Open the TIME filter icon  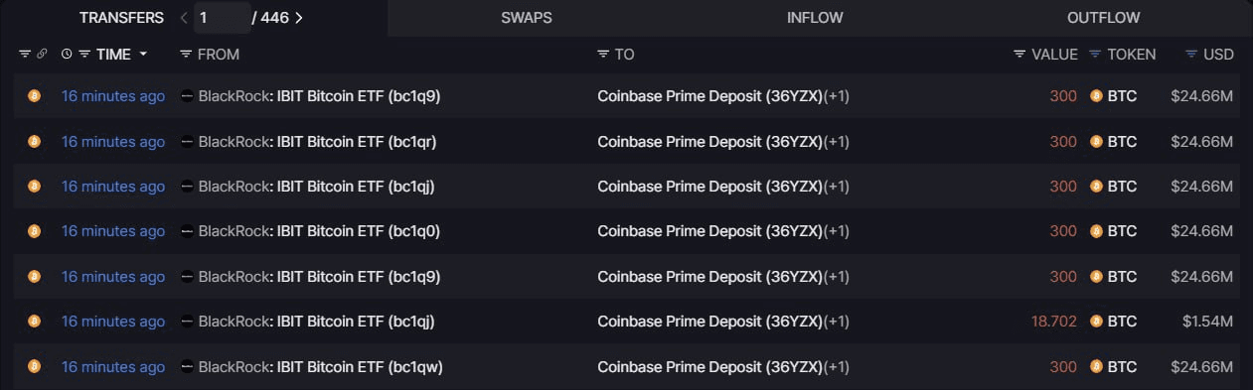point(84,55)
